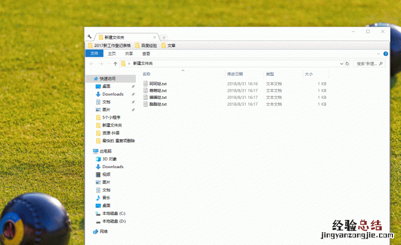Click the Clover wrench settings icon
The image size is (401, 245).
(x=89, y=37)
